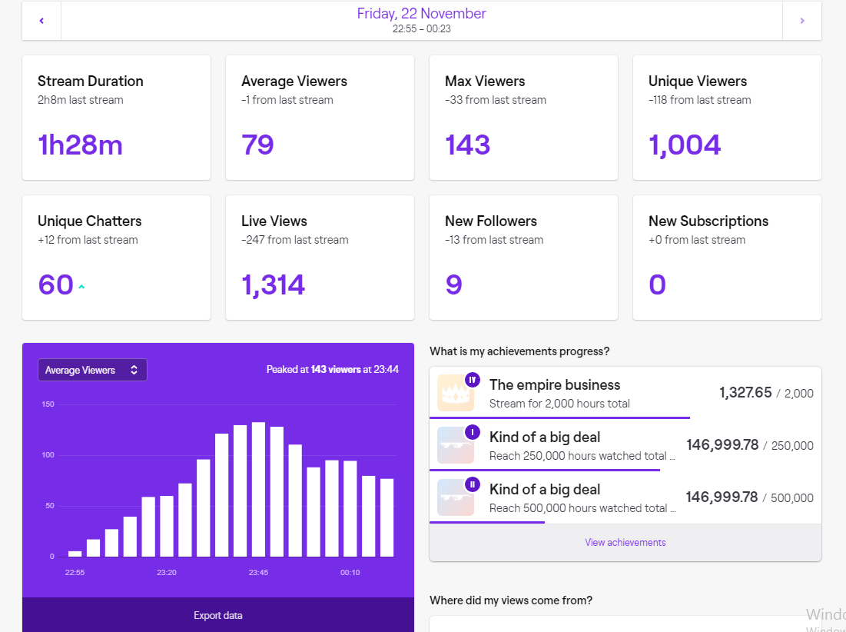846x632 pixels.
Task: Click Export data button
Action: click(218, 615)
